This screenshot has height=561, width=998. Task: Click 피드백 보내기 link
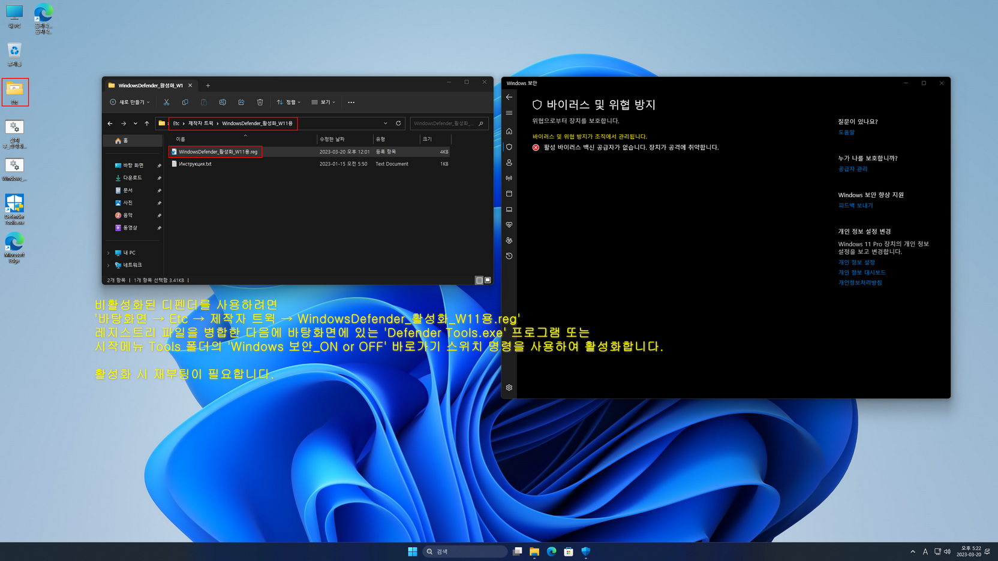point(855,206)
